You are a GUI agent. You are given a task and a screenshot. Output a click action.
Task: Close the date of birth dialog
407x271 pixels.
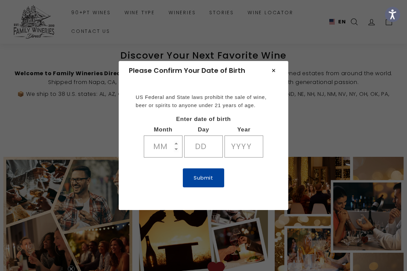click(273, 70)
